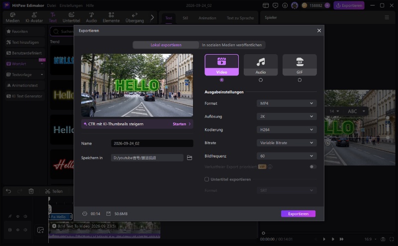Click the Speichern in path field
This screenshot has width=398, height=246.
(147, 158)
